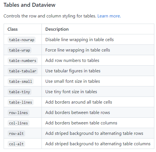
Task: Click 'Add row numbers to tables' description
Action: (x=72, y=61)
